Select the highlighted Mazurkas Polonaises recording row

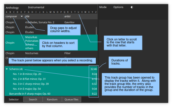point(51,42)
